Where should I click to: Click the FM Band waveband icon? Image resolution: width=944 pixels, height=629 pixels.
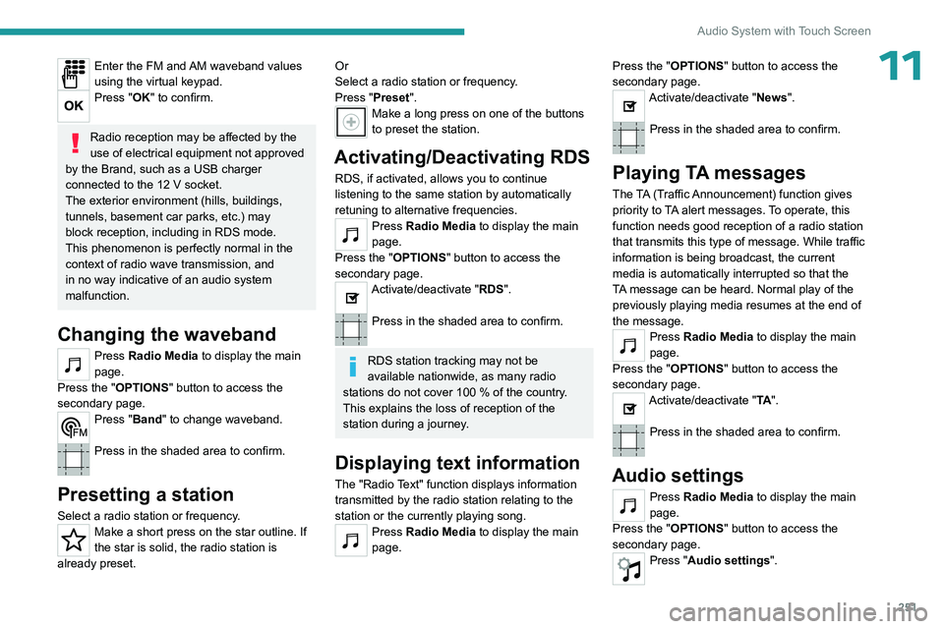coord(74,428)
